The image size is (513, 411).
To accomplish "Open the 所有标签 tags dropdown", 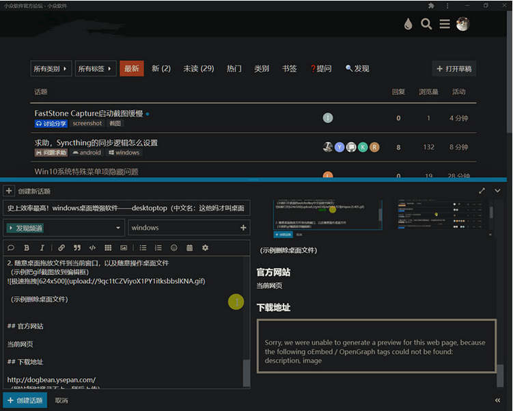I will click(x=96, y=68).
